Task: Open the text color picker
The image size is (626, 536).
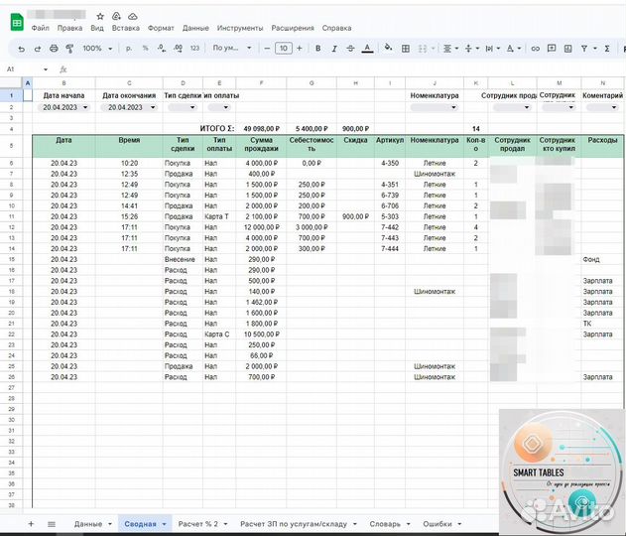Action: pyautogui.click(x=367, y=49)
